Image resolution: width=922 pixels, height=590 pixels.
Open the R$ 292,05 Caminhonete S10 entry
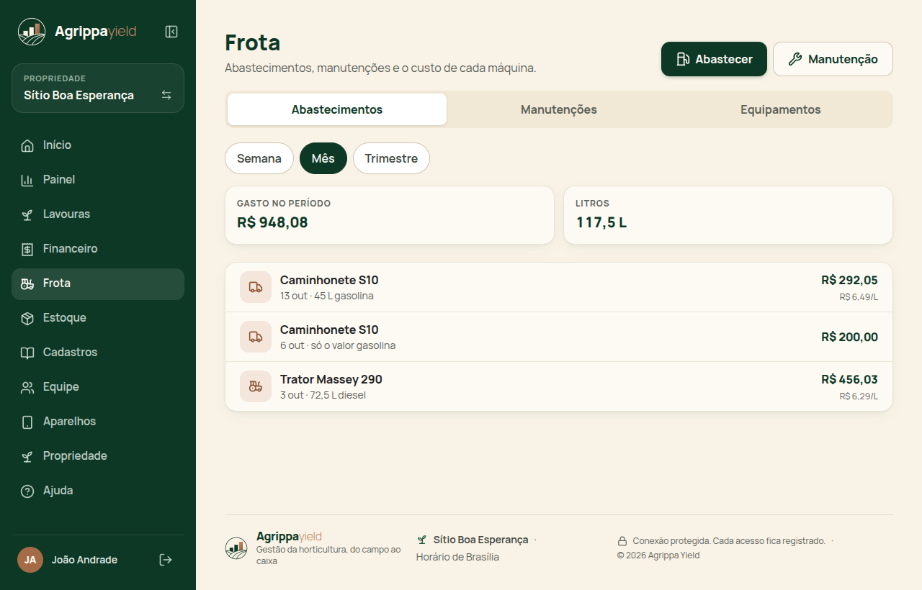[x=559, y=287]
